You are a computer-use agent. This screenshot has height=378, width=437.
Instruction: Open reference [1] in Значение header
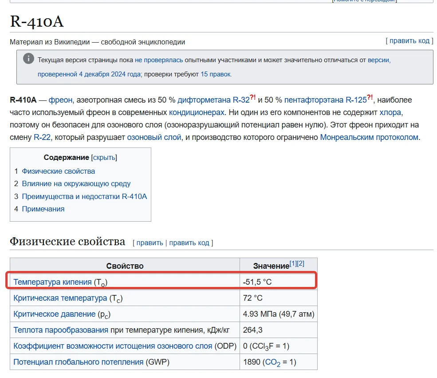click(x=293, y=263)
